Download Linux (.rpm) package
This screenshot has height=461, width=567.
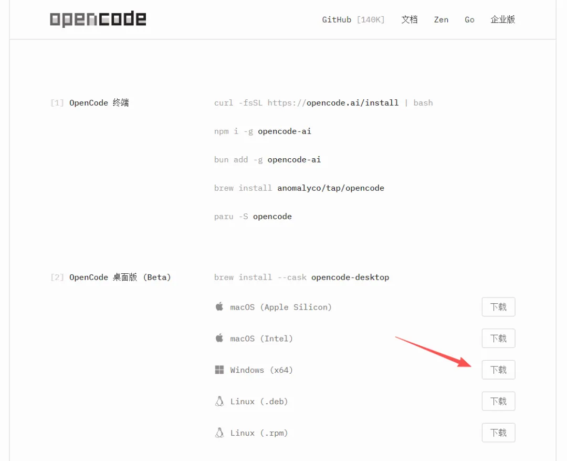[498, 433]
